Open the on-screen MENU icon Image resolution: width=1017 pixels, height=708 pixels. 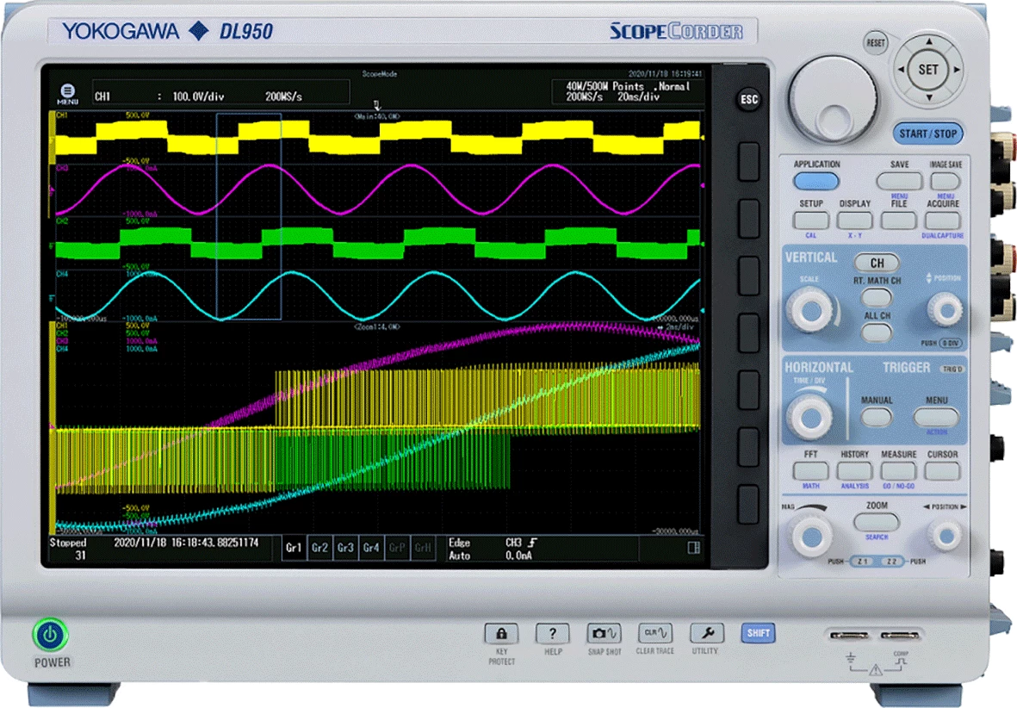[x=67, y=94]
